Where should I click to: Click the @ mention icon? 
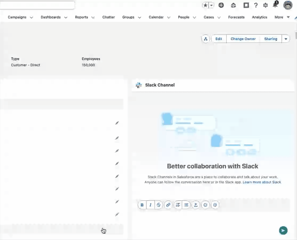[215, 205]
